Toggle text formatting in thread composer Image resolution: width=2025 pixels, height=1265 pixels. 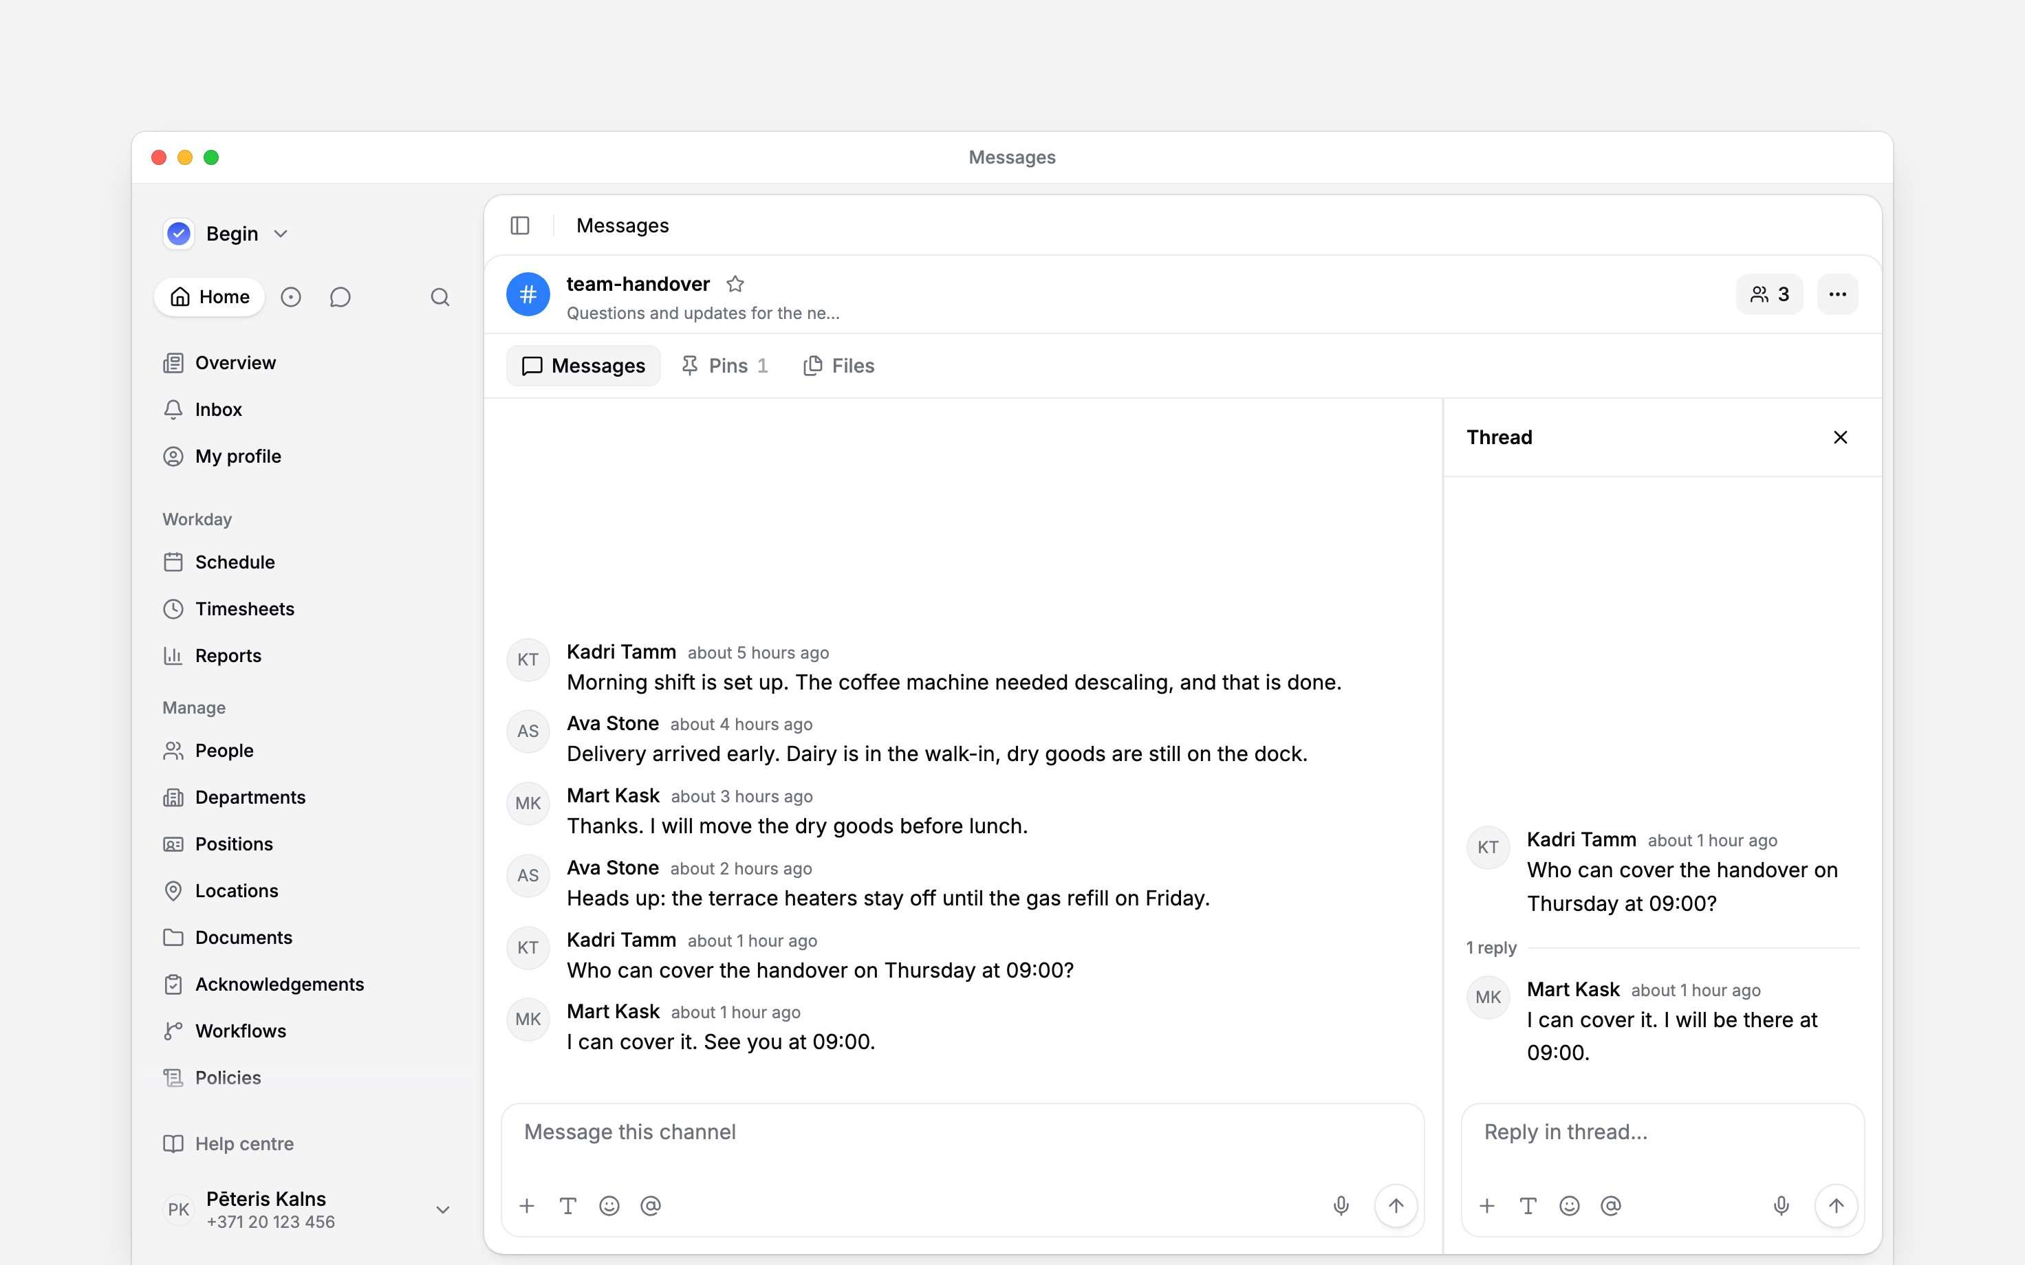tap(1528, 1206)
